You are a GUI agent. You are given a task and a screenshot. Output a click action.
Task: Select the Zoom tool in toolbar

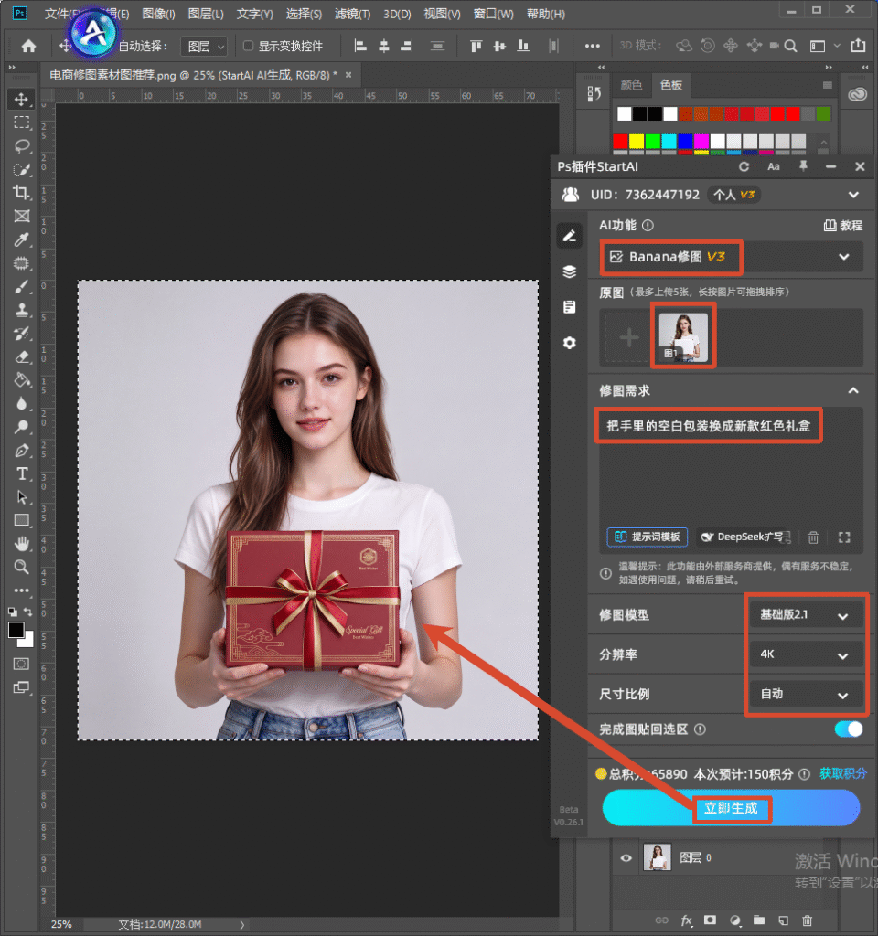tap(22, 567)
